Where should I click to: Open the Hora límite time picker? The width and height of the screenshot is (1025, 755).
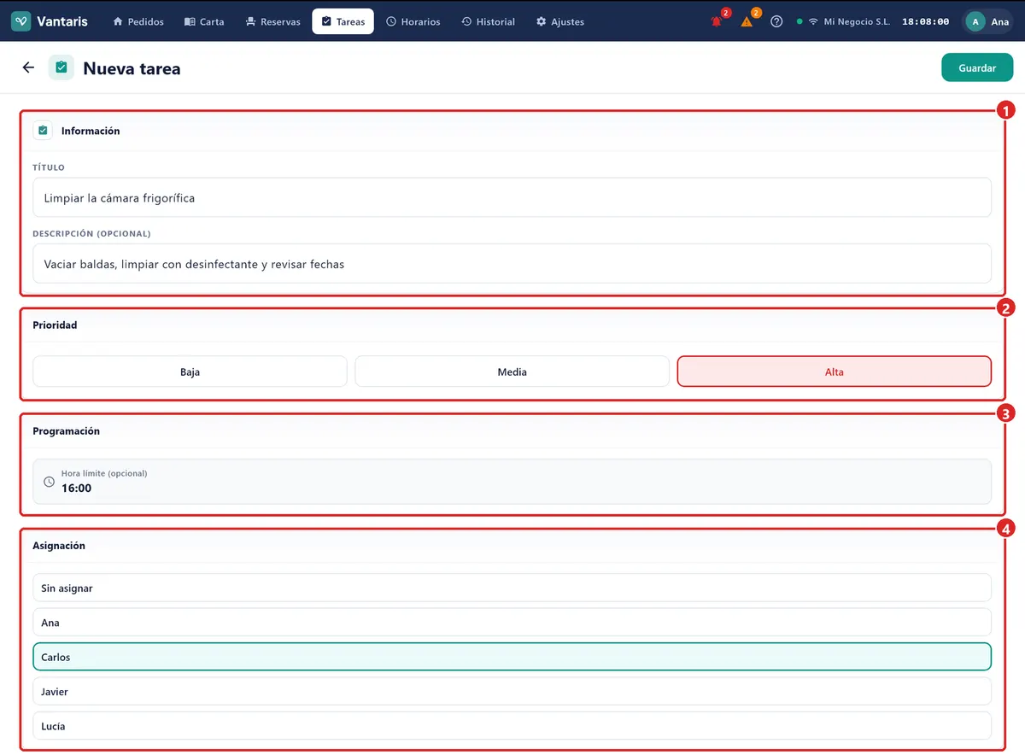(512, 482)
